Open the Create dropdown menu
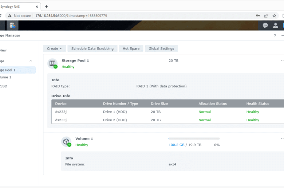The height and width of the screenshot is (188, 284). click(x=54, y=48)
